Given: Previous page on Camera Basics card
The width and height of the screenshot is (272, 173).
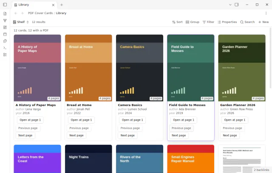Looking at the screenshot, I should [x=130, y=128].
